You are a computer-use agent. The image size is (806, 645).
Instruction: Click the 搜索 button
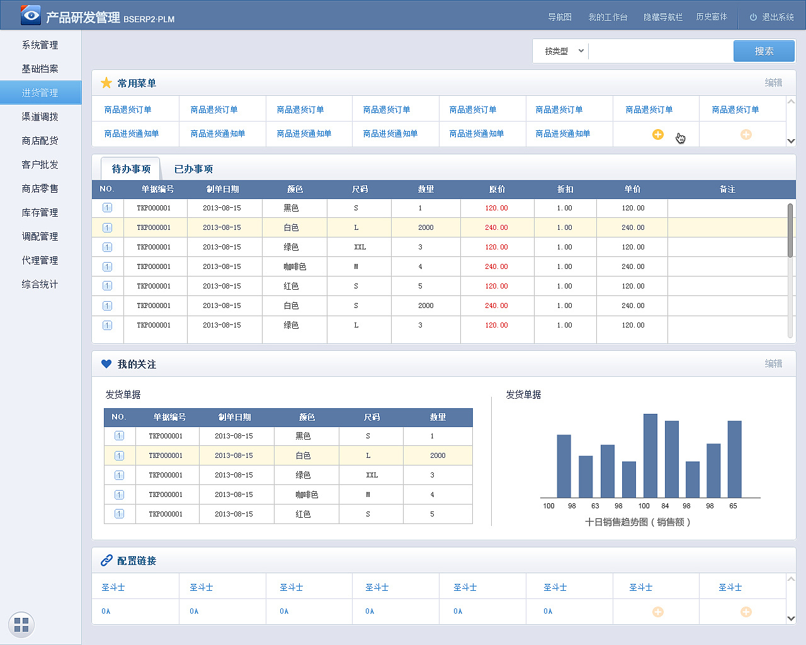pyautogui.click(x=764, y=51)
